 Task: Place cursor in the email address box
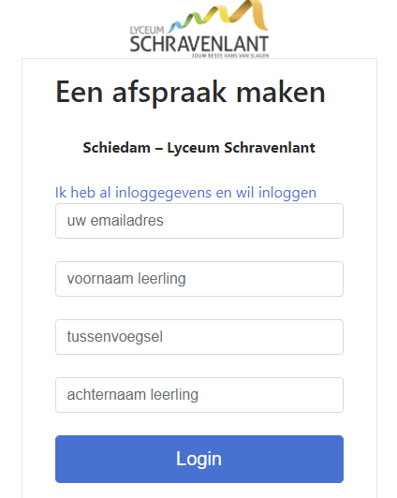199,221
